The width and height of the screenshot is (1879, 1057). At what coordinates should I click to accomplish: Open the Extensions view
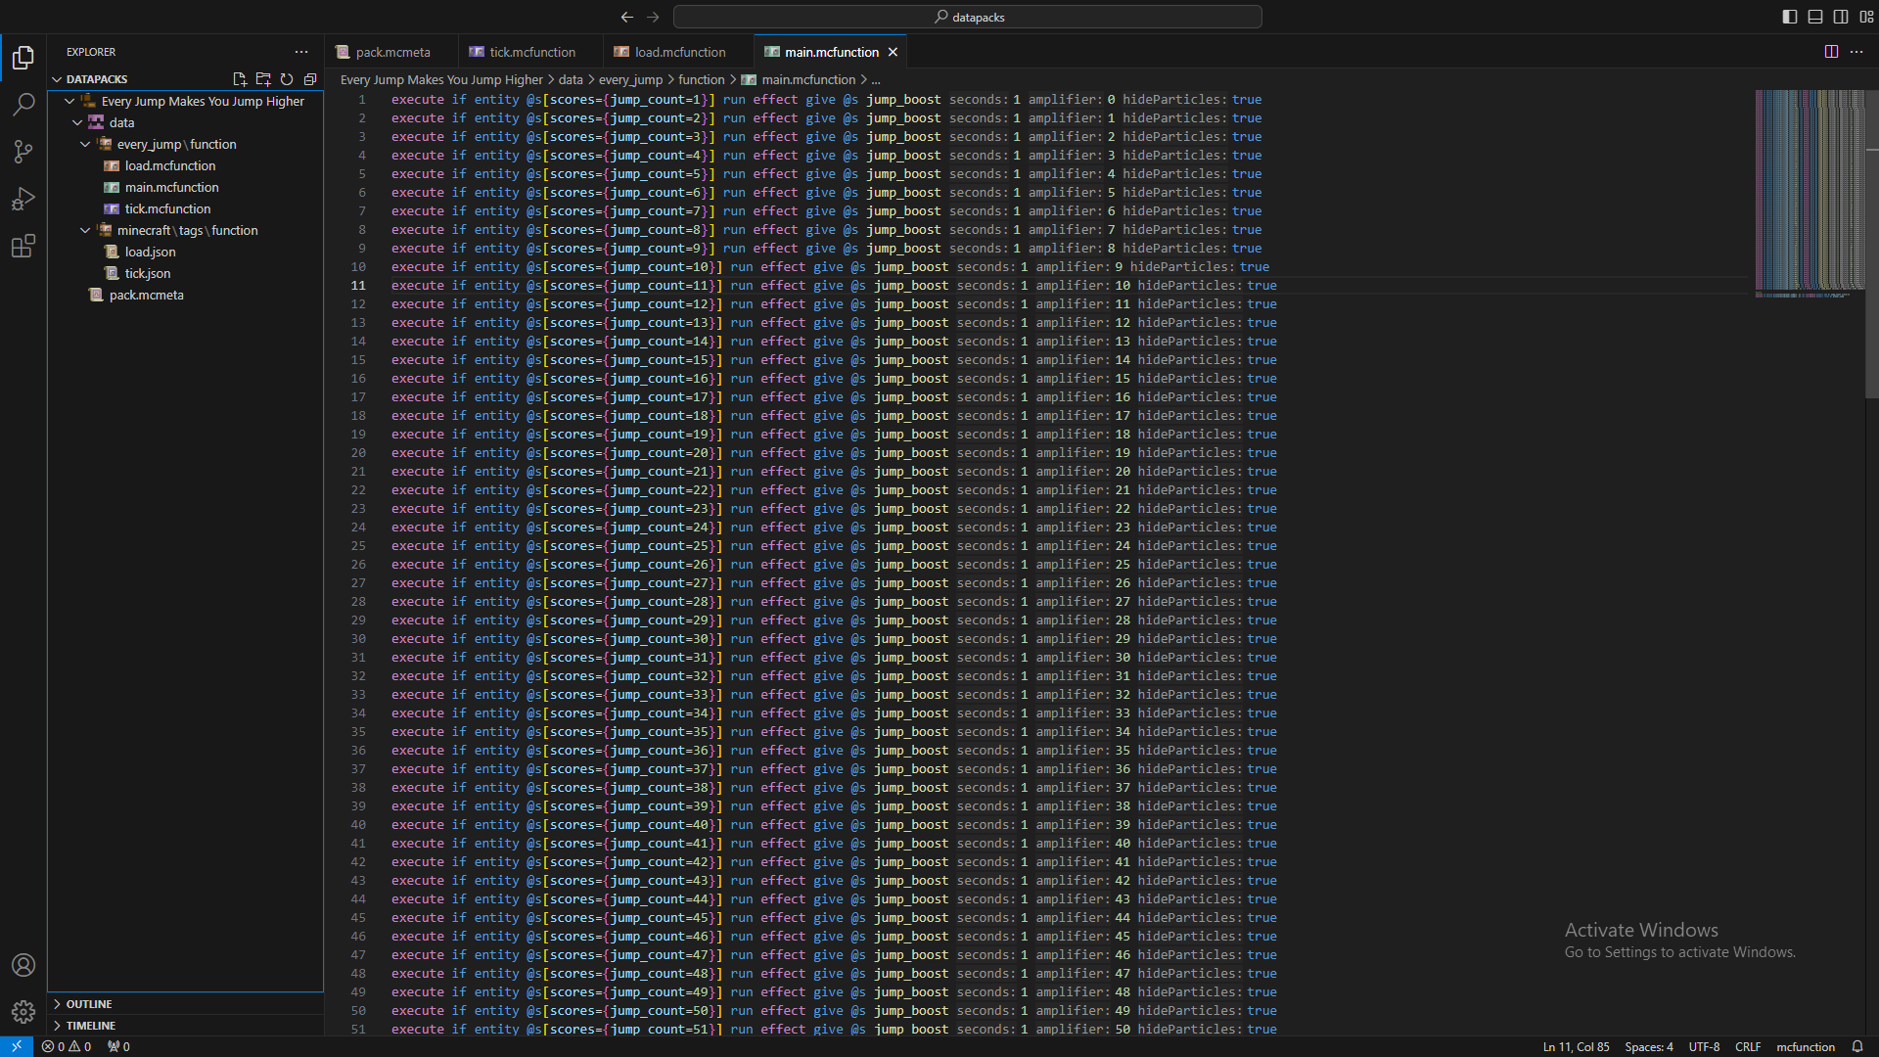pyautogui.click(x=23, y=246)
